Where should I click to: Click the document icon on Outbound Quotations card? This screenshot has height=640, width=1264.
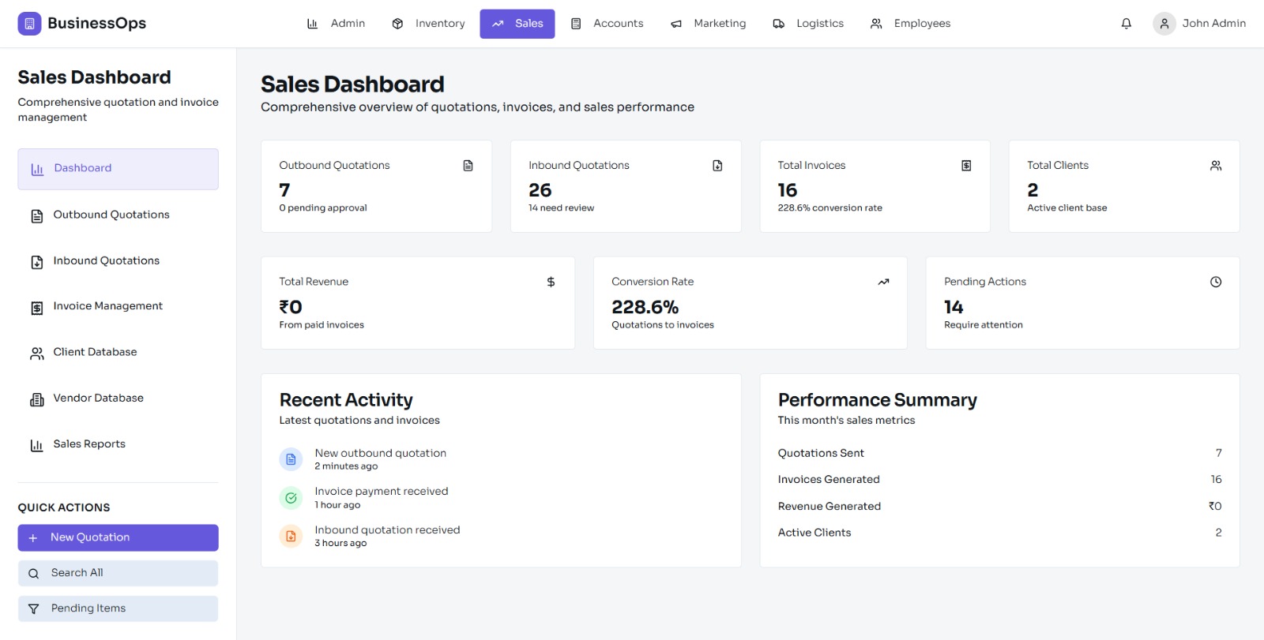pos(468,166)
